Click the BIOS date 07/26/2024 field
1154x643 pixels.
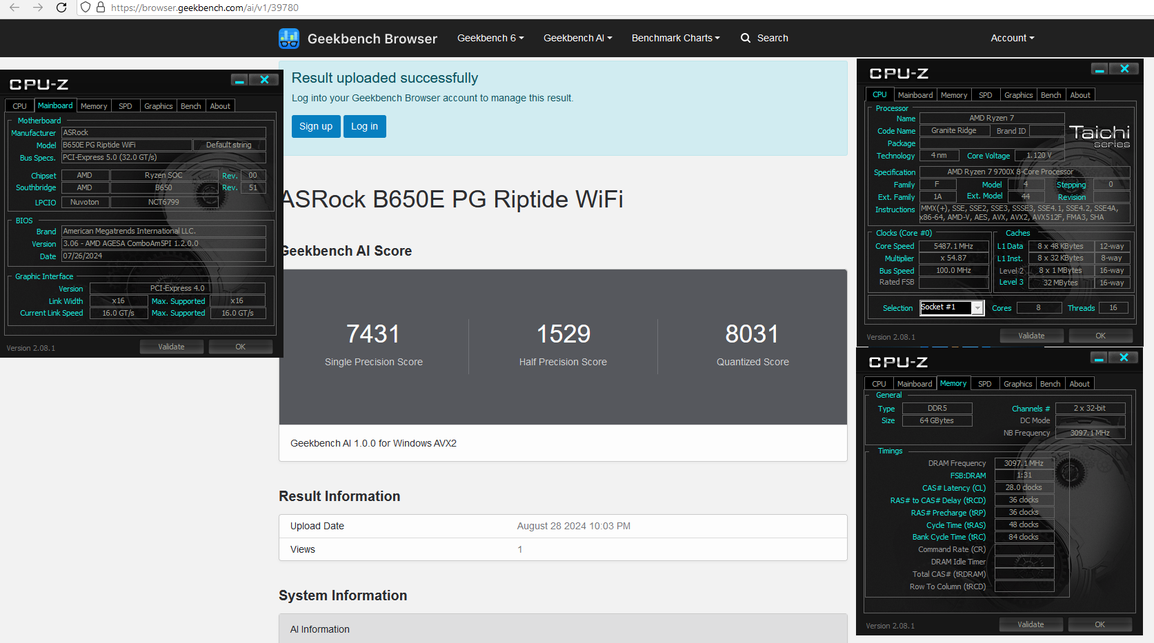(x=163, y=256)
